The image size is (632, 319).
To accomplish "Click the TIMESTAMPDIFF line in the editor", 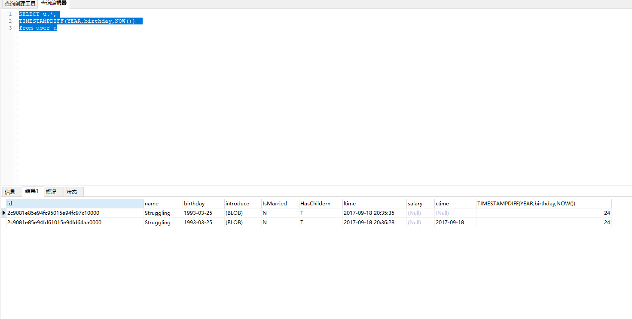I will tap(77, 21).
